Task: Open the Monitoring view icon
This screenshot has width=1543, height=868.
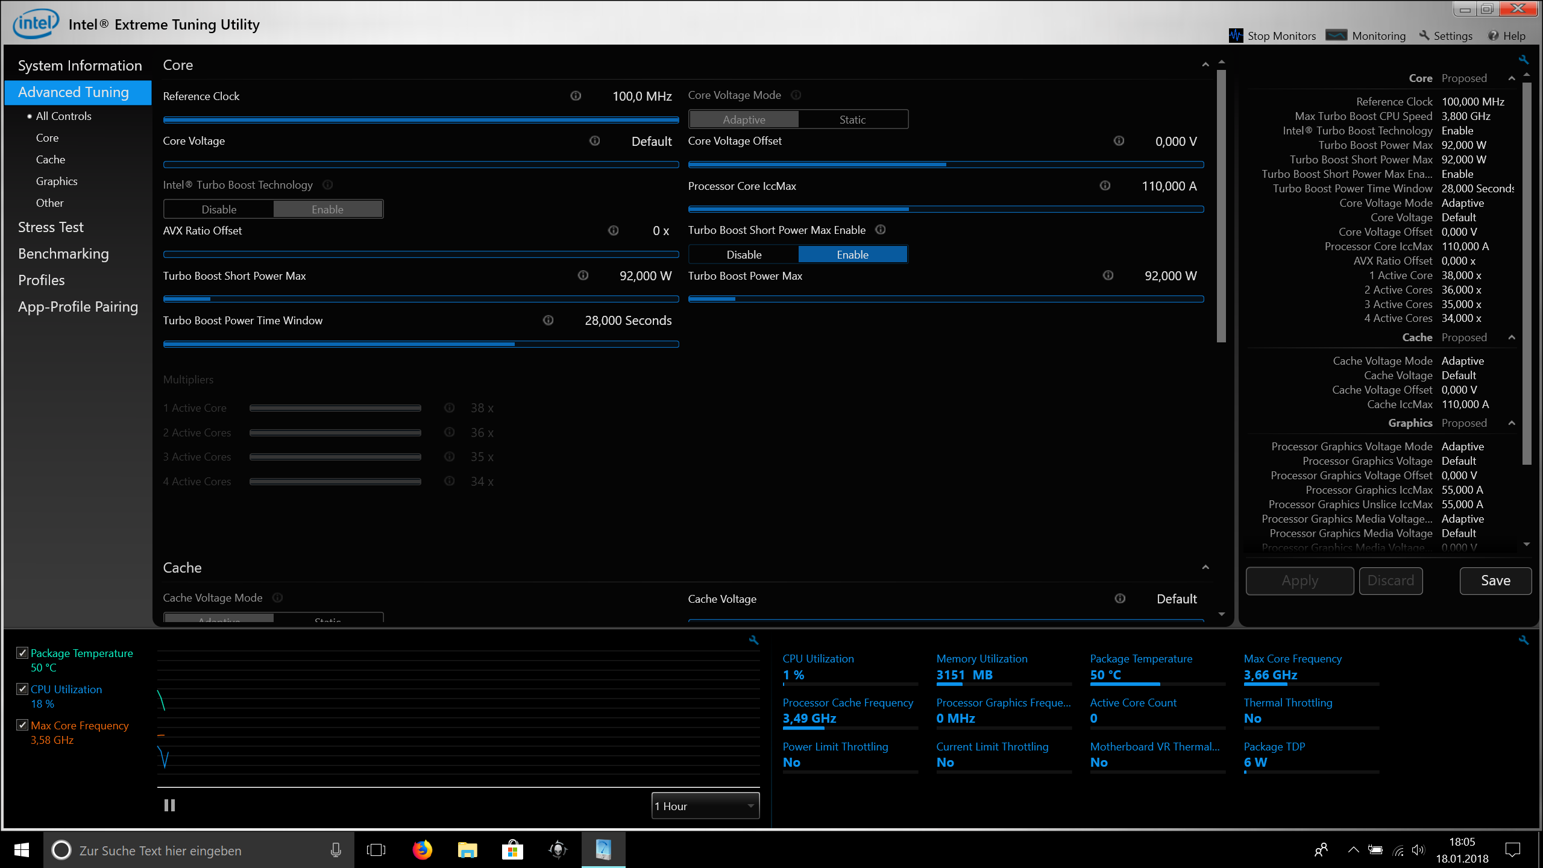Action: [x=1336, y=36]
